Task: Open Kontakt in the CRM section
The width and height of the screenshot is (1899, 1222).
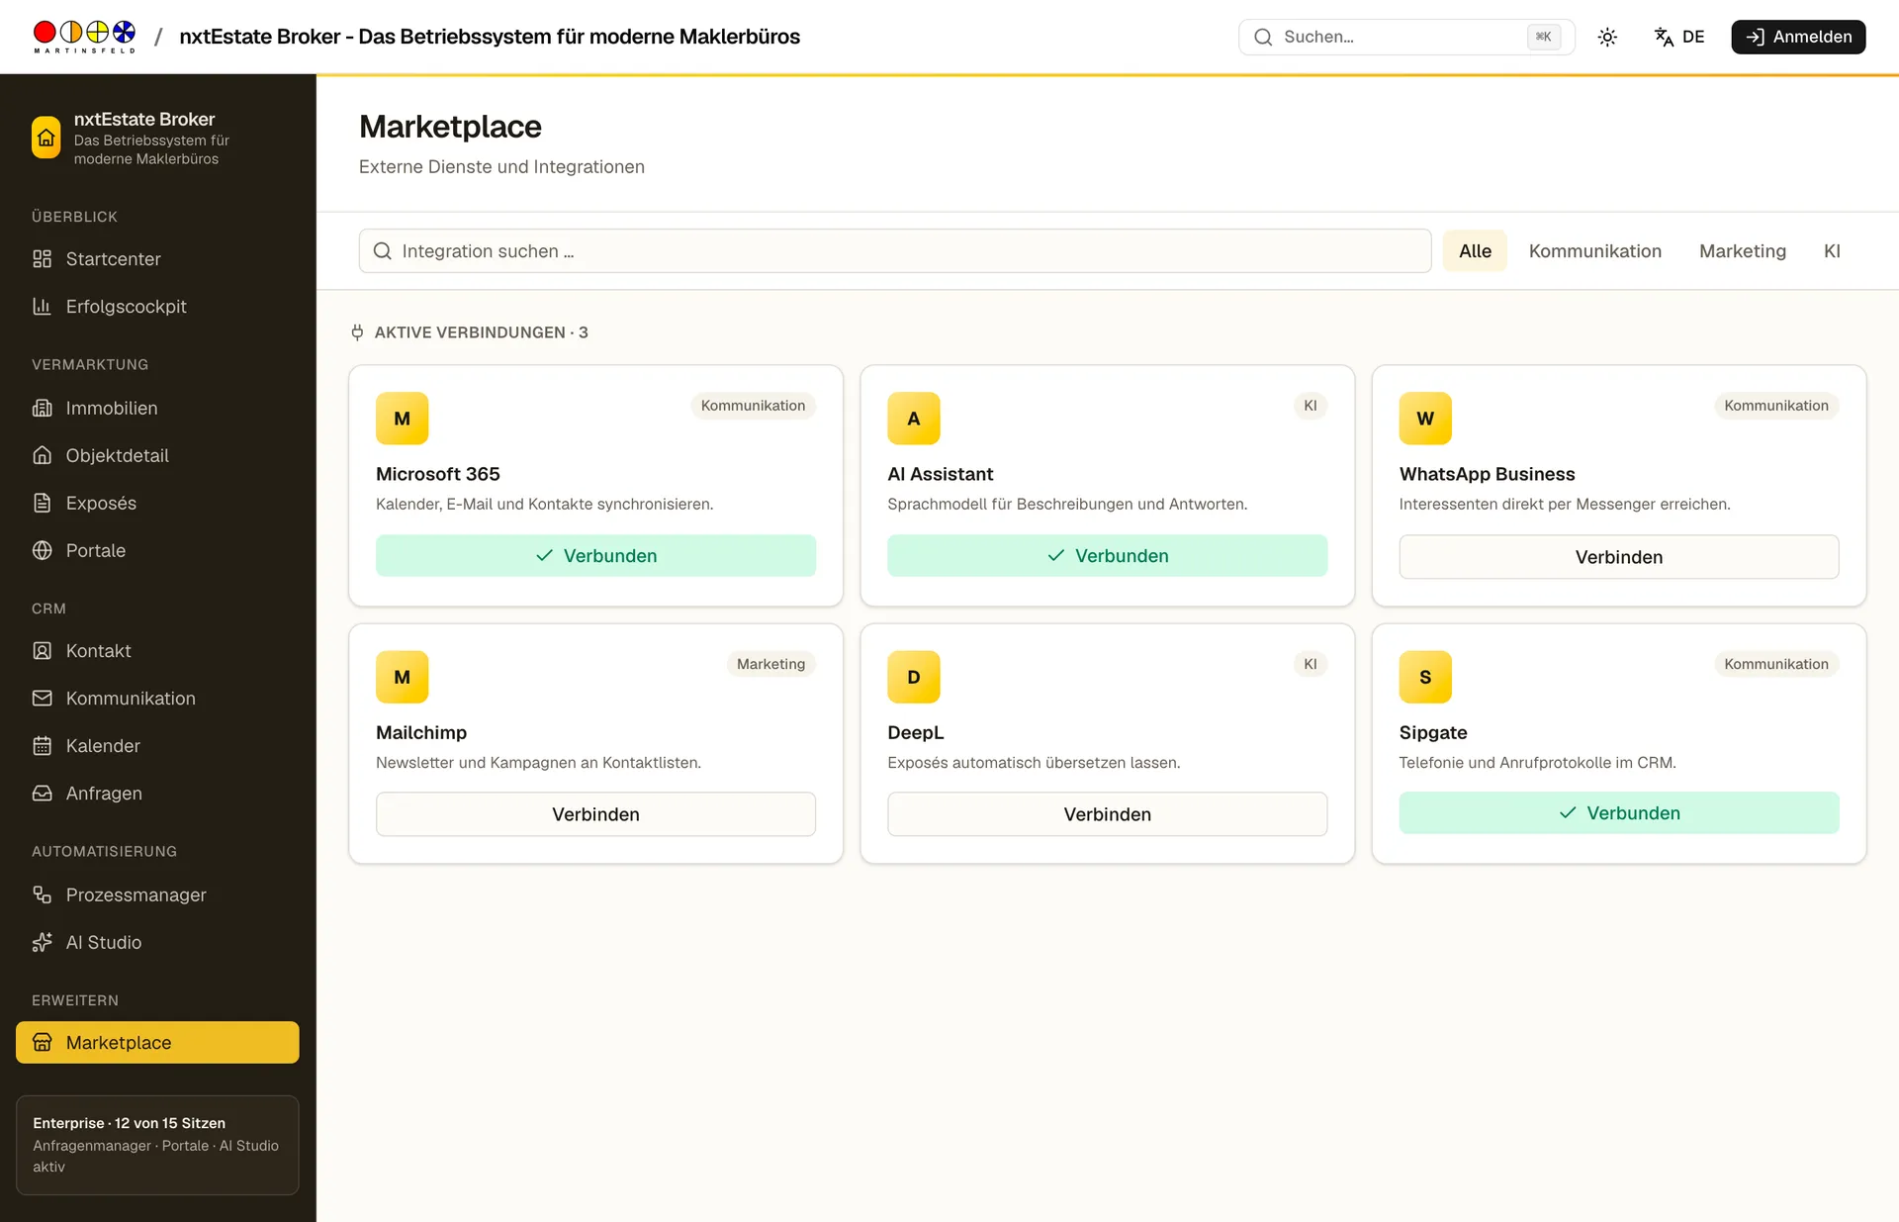Action: click(x=157, y=651)
